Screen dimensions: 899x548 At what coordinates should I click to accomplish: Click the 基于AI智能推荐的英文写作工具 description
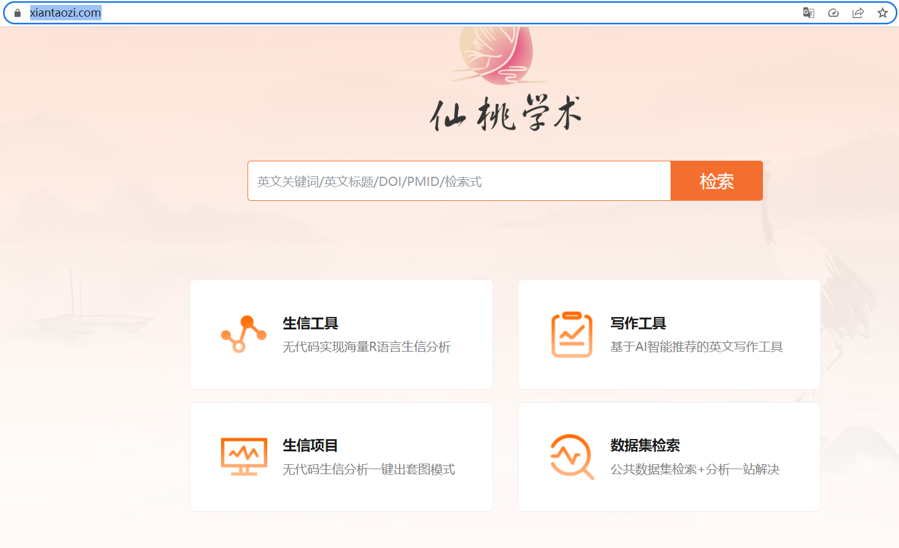point(696,347)
